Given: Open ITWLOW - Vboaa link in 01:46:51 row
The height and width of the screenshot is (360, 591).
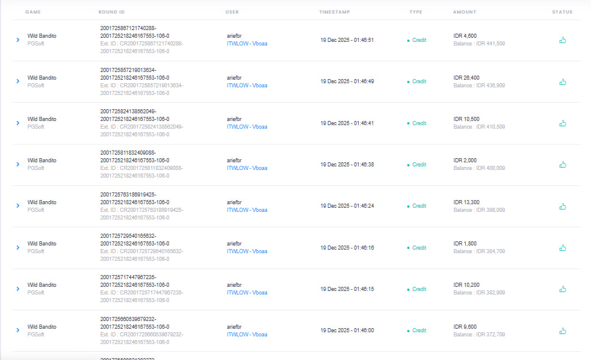Looking at the screenshot, I should [x=247, y=44].
